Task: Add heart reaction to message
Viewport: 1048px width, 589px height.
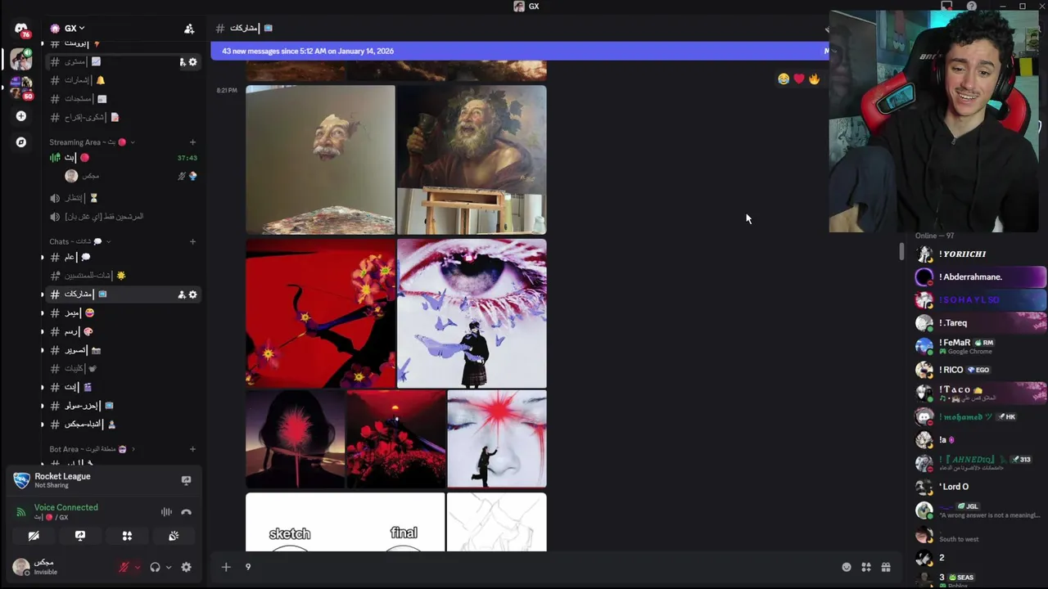Action: point(799,79)
